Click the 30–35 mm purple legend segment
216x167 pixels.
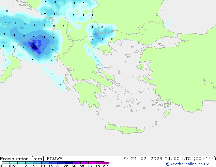tap(77, 163)
